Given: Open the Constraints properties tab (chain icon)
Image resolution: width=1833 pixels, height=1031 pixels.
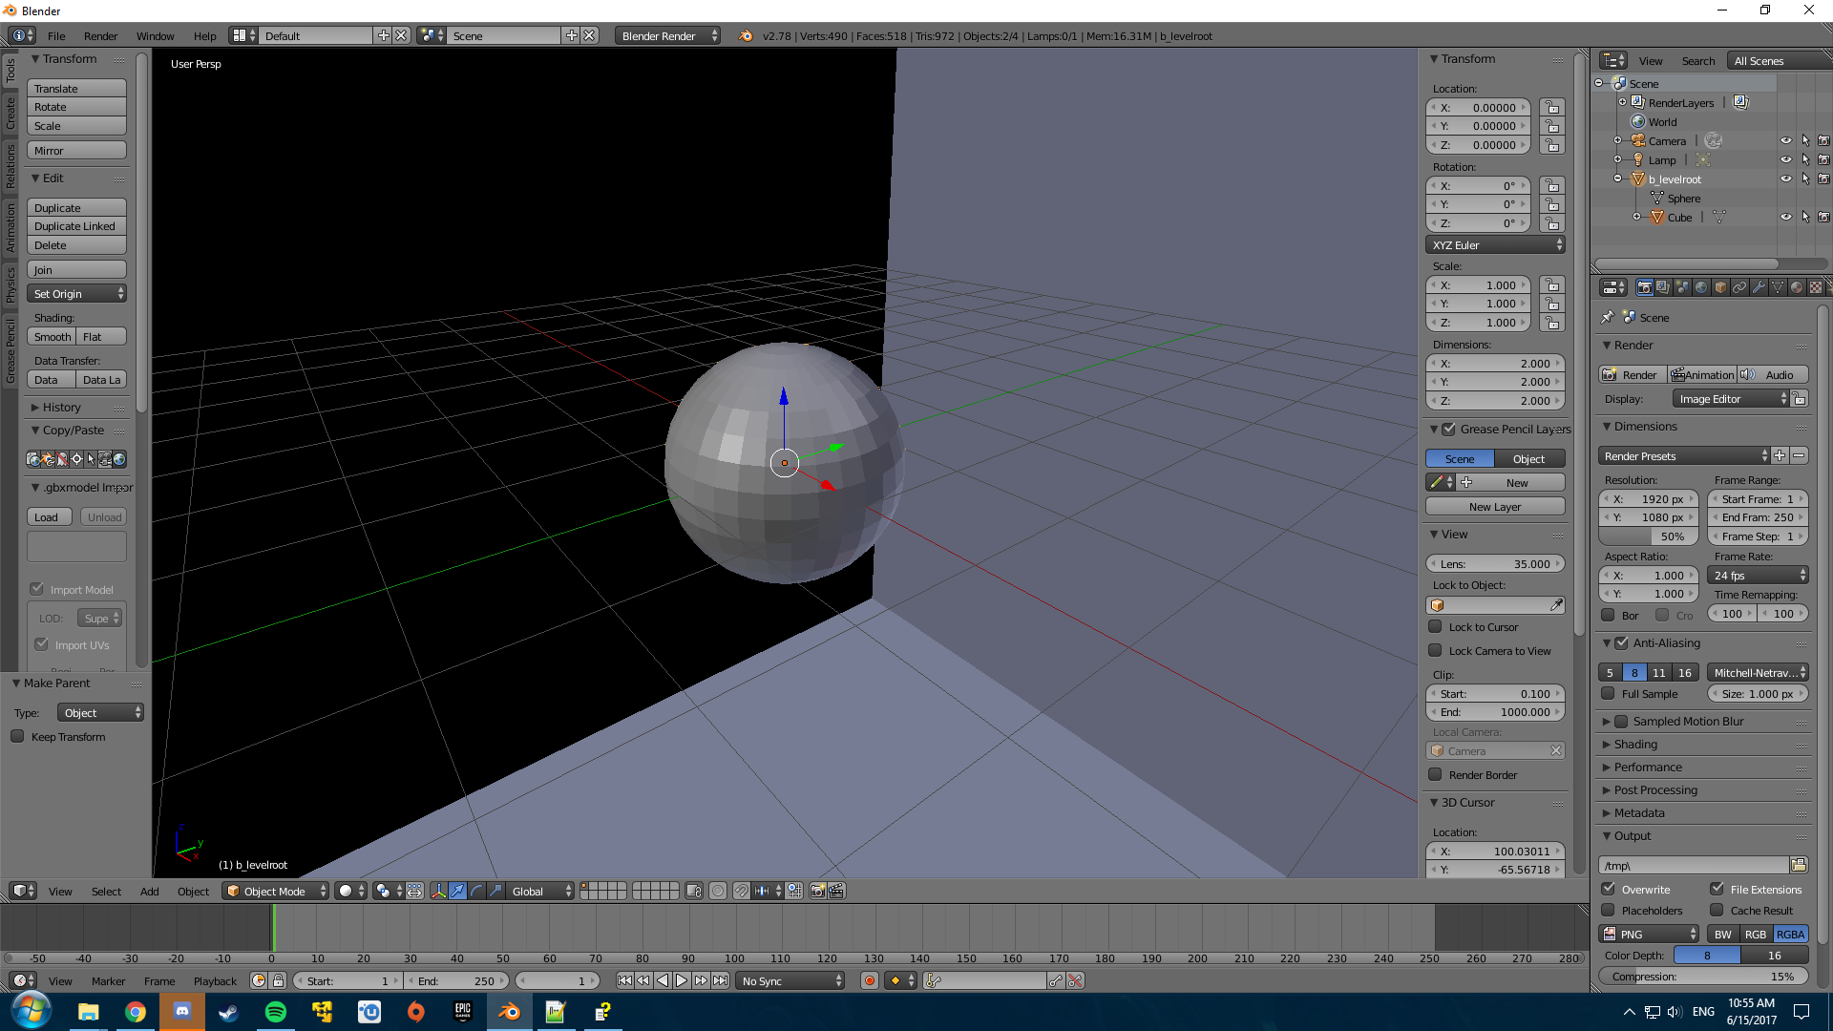Looking at the screenshot, I should 1739,287.
